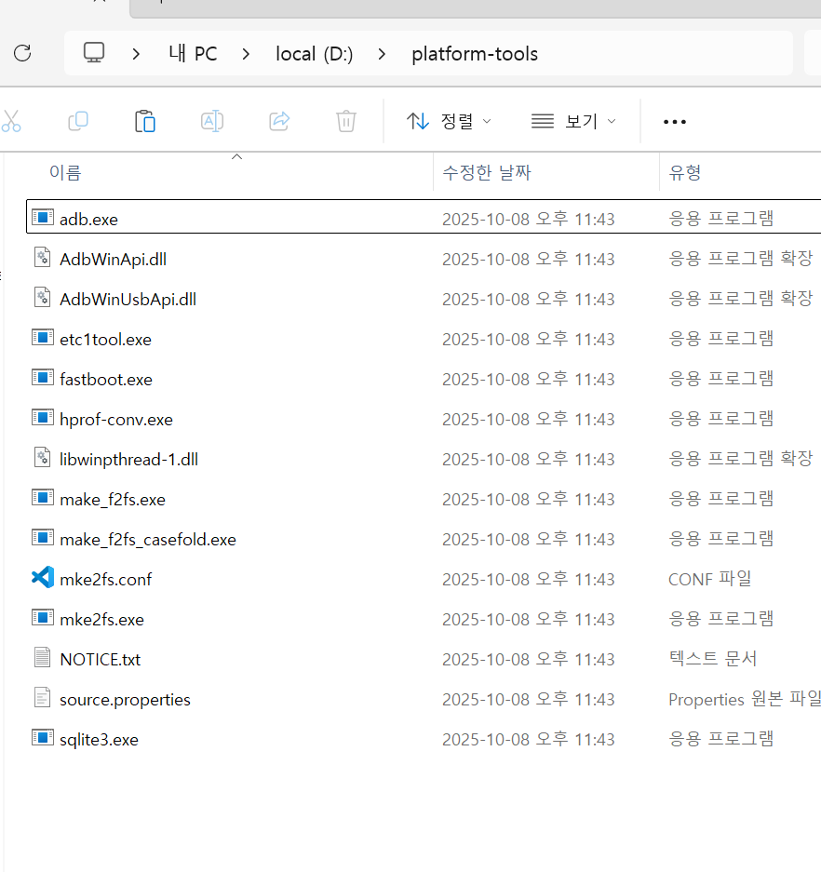Sort by 이름 column header
821x872 pixels.
65,172
